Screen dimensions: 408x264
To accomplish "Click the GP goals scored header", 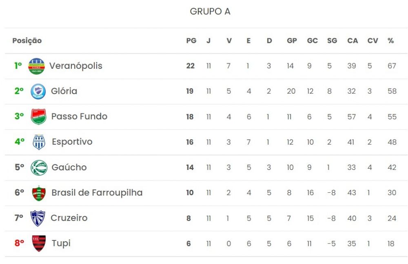I will (x=292, y=41).
